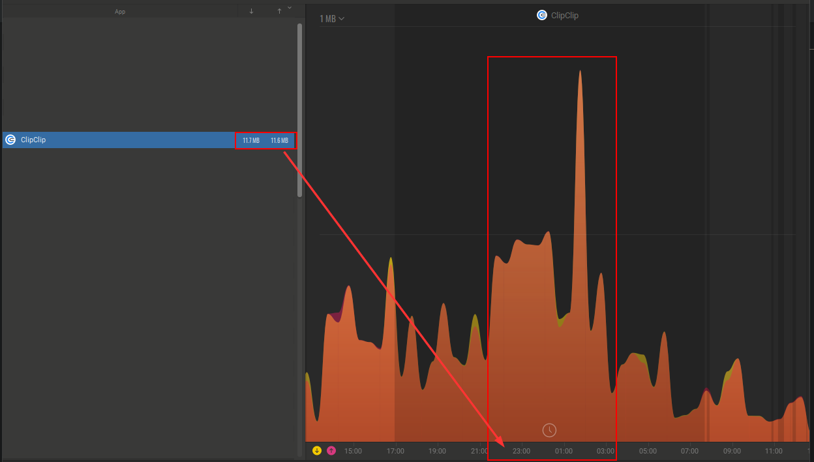The height and width of the screenshot is (462, 814).
Task: Click the App column header
Action: click(120, 11)
